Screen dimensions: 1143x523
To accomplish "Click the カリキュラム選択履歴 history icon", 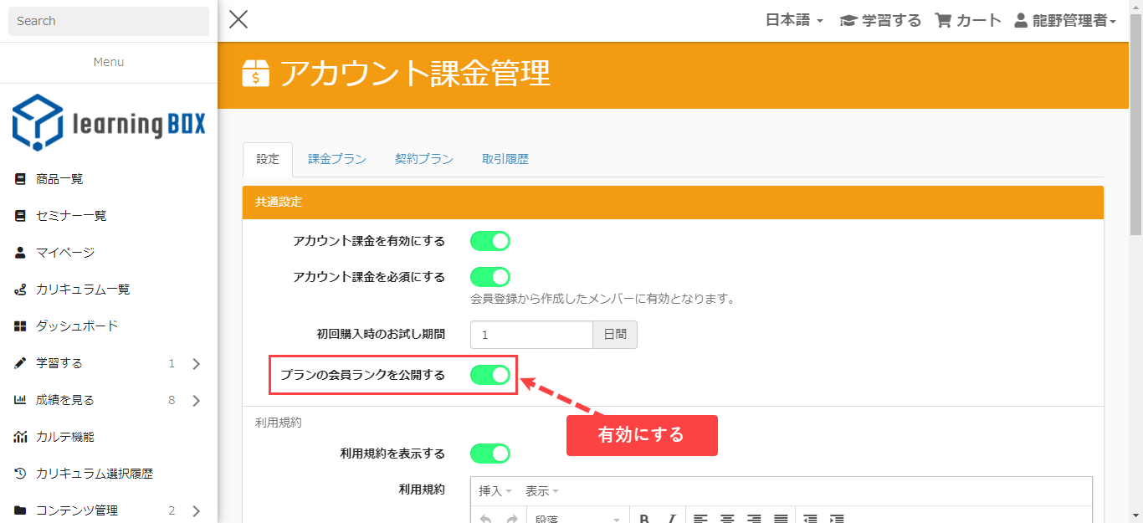I will point(21,474).
